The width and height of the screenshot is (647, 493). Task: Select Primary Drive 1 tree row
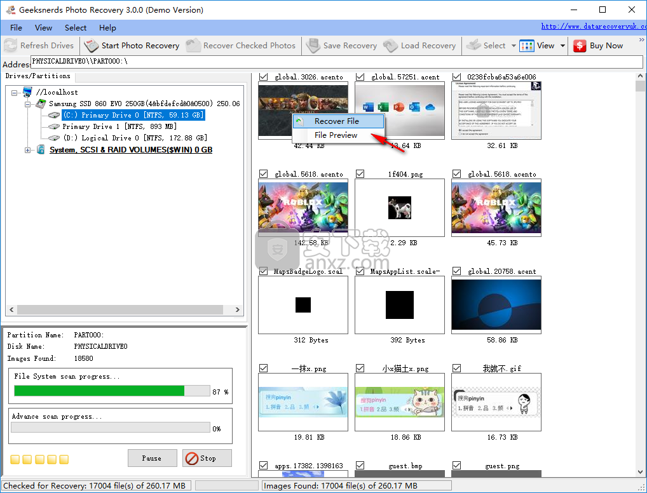119,126
